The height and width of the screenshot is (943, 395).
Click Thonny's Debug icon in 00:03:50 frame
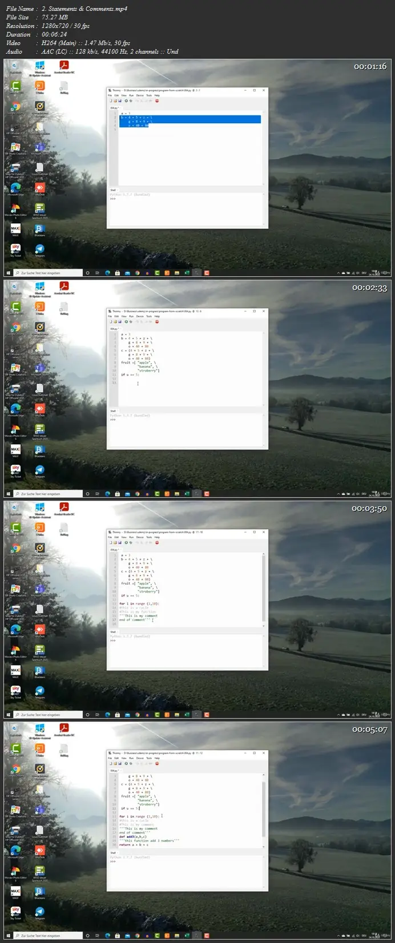coord(131,542)
